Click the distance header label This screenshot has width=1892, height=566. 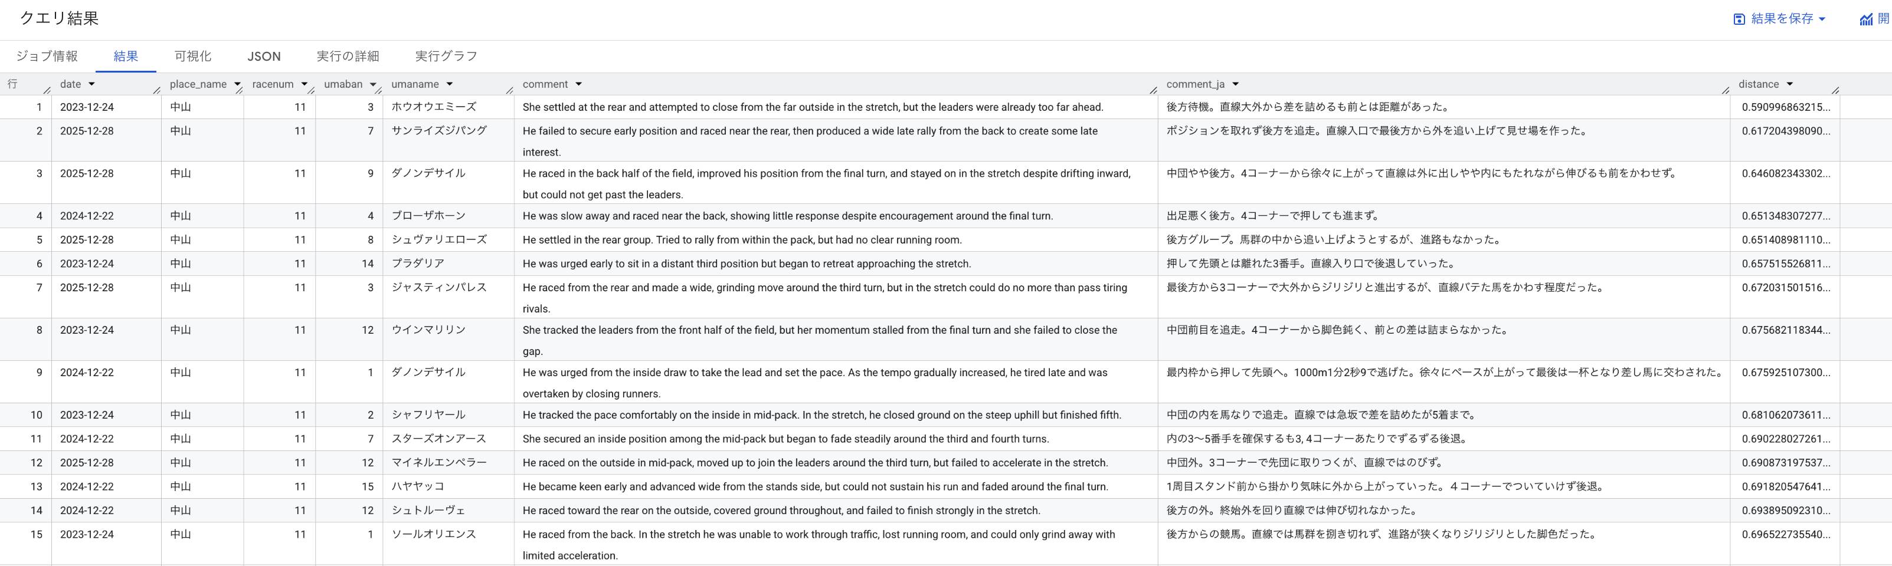coord(1758,84)
